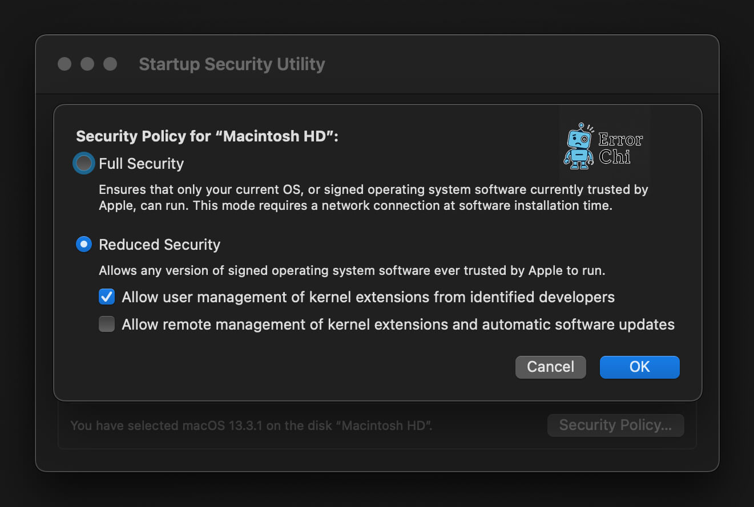Select the Full Security radio button
This screenshot has height=507, width=754.
[x=83, y=163]
